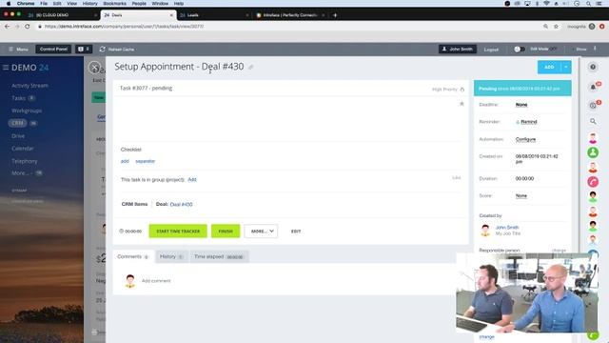Mark task as favorite with star icon
Screen dimensions: 609x343
462,104
